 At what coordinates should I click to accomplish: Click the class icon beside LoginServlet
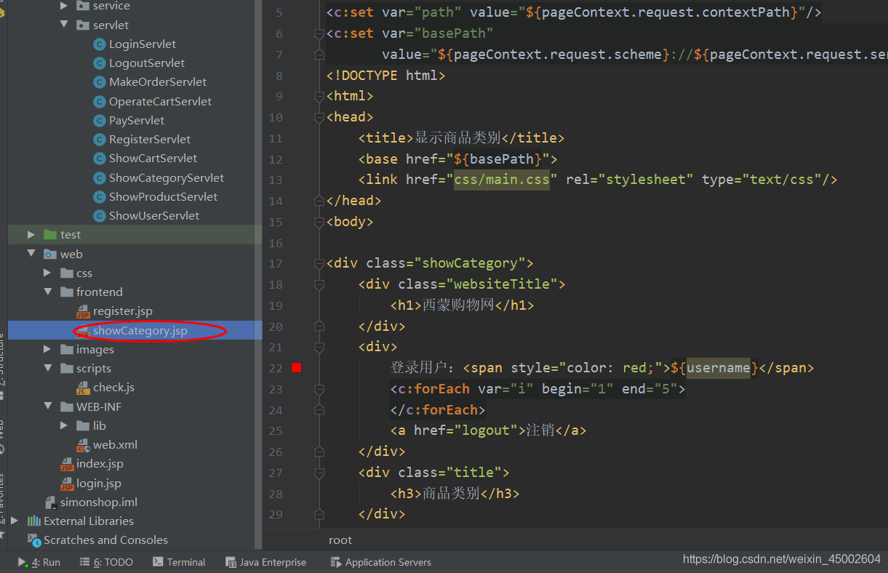[100, 44]
